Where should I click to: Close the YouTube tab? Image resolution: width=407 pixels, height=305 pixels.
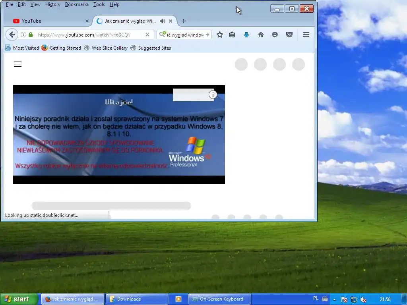tap(87, 21)
